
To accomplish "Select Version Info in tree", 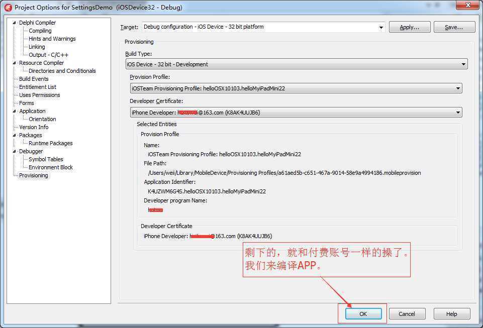I will (34, 127).
